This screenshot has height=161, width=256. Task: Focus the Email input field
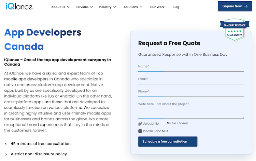tap(191, 79)
